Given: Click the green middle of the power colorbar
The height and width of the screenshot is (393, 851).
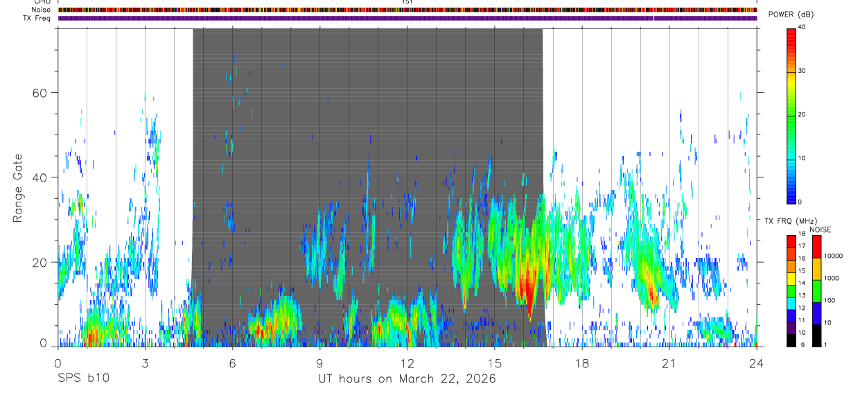Looking at the screenshot, I should coord(791,114).
